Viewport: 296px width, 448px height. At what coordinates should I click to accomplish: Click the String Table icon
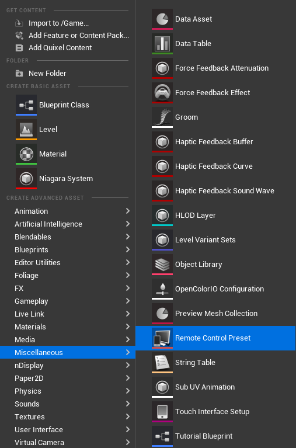point(162,363)
